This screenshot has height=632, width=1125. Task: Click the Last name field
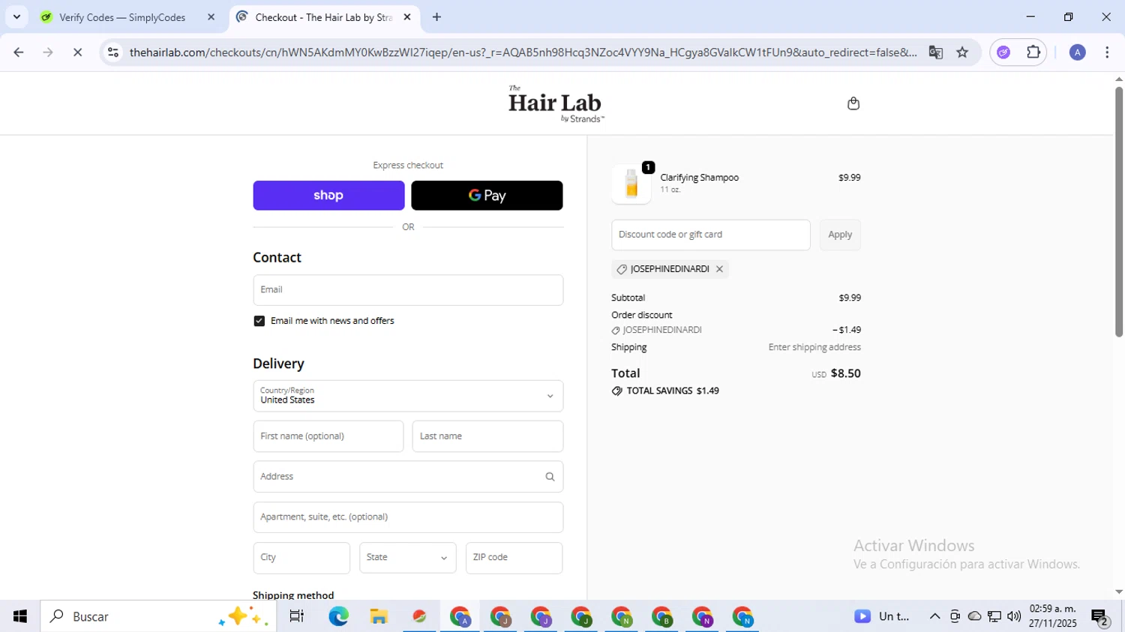coord(487,436)
